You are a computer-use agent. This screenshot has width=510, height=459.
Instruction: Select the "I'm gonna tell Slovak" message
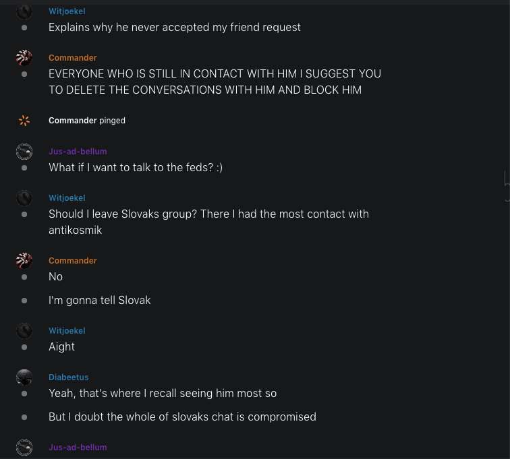point(99,301)
